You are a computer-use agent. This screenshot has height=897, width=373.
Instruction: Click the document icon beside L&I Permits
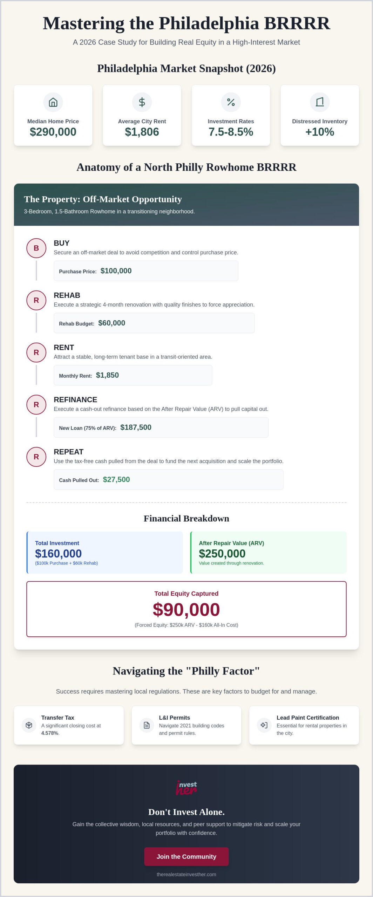(x=147, y=725)
